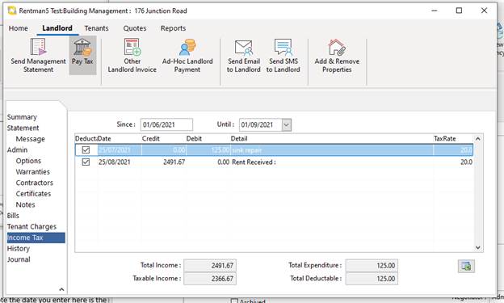Select Admin in the sidebar
The image size is (504, 303).
17,150
